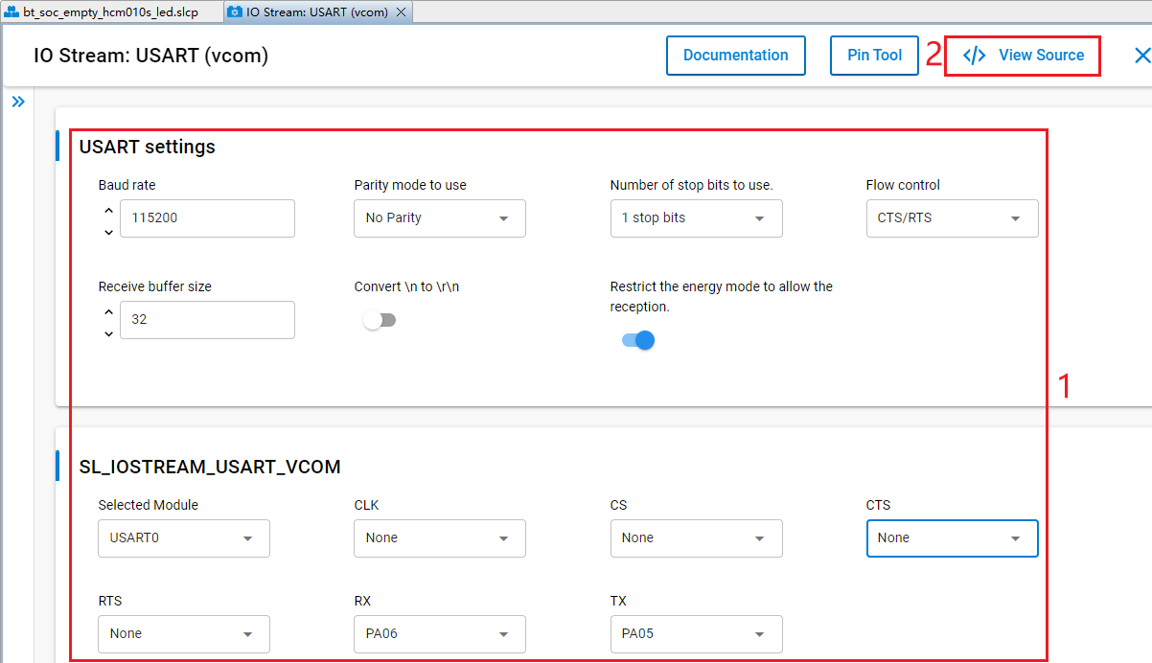Viewport: 1152px width, 663px height.
Task: Launch the Pin Tool
Action: coord(873,55)
